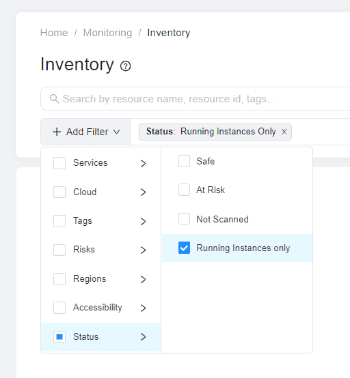Image resolution: width=350 pixels, height=378 pixels.
Task: Click the plus icon in Add Filter
Action: tap(57, 132)
